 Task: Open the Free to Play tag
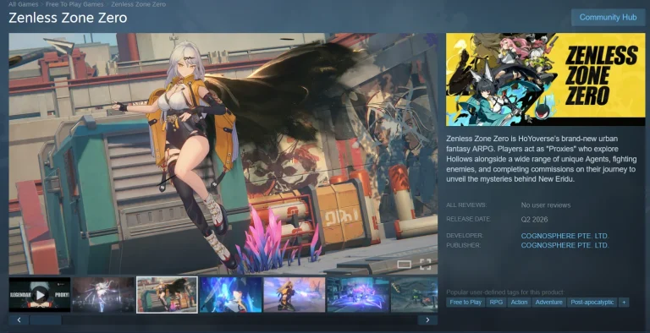[x=465, y=302]
